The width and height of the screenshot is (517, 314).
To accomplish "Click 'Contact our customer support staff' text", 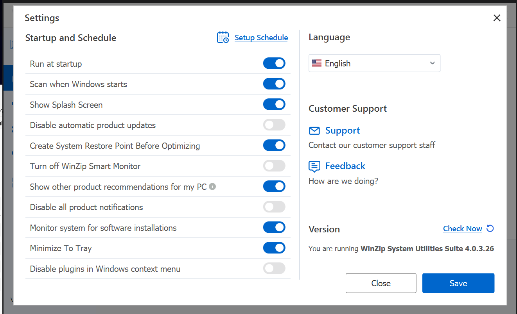I will tap(372, 145).
